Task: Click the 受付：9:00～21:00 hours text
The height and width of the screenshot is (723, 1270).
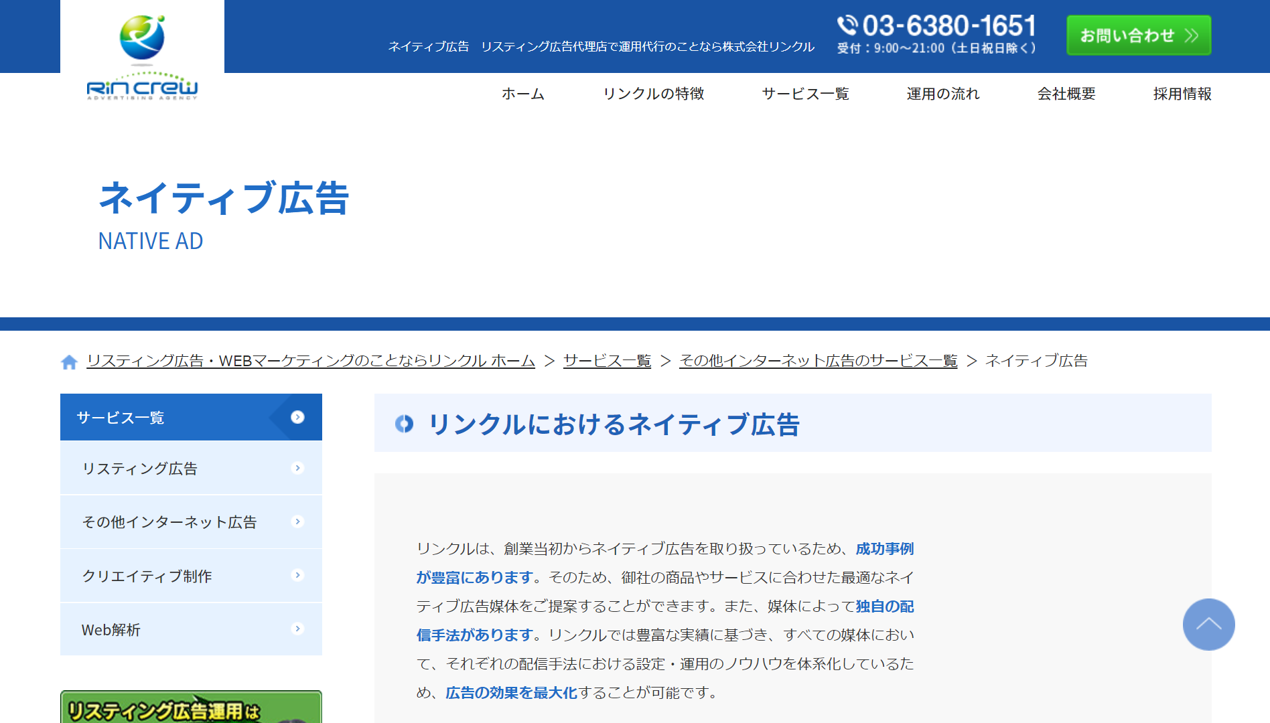Action: (936, 48)
